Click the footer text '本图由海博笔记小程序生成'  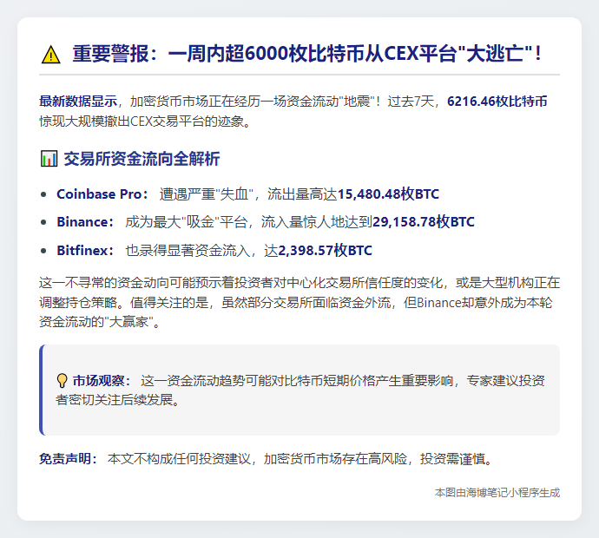click(x=497, y=493)
